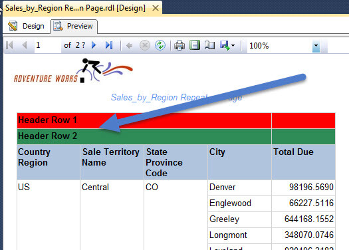Click the red Header Row 1 cell
Image resolution: width=349 pixels, height=250 pixels.
[144, 120]
